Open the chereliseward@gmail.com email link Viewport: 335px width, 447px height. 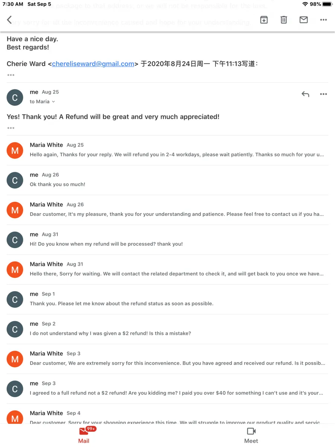[93, 64]
